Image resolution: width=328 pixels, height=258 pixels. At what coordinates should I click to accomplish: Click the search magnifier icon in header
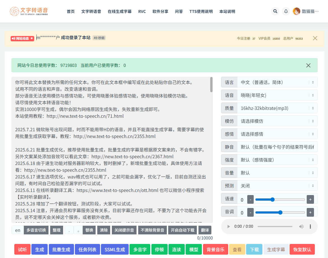[275, 11]
